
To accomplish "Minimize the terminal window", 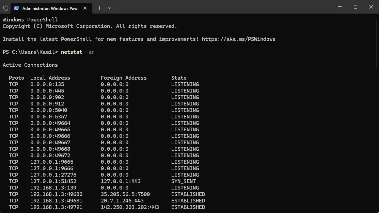I will (340, 7).
